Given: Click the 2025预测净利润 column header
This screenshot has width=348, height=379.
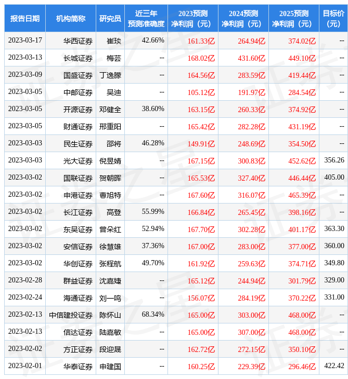Looking at the screenshot, I should tap(294, 18).
